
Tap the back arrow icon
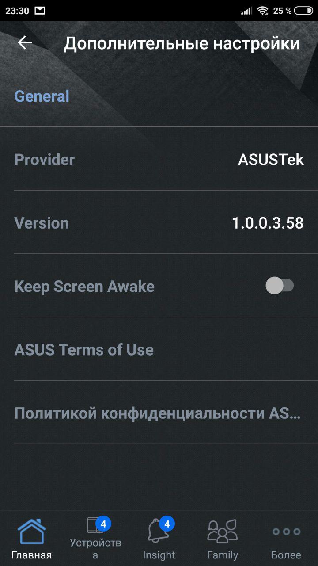[25, 42]
